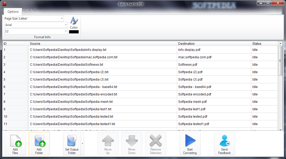Click the Move Up arrow icon

coord(108,141)
